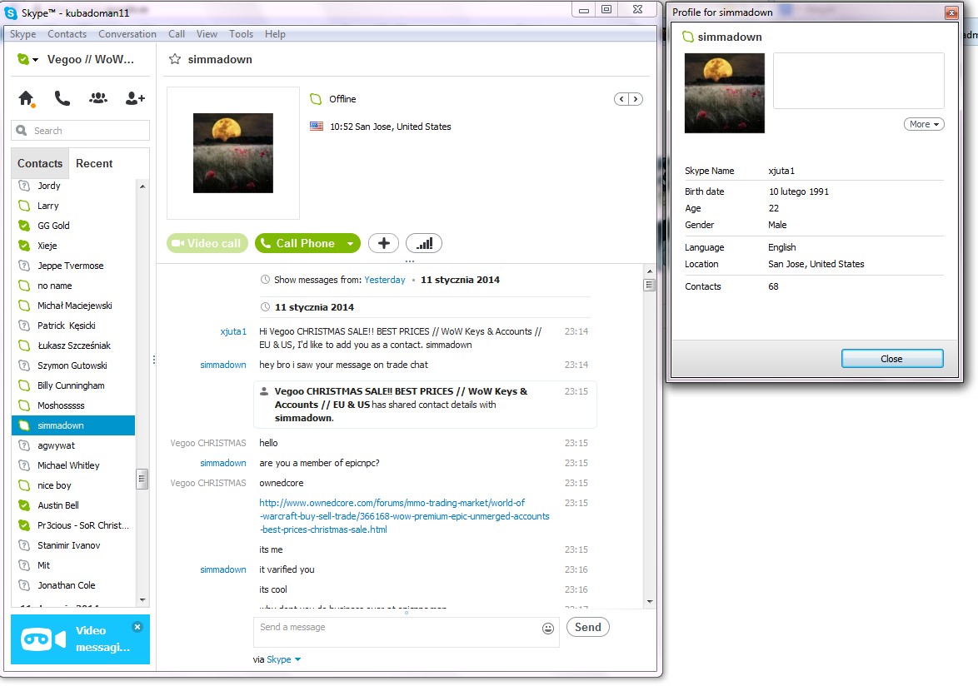Click the clock icon beside Show messages from
The height and width of the screenshot is (686, 978).
[x=265, y=280]
